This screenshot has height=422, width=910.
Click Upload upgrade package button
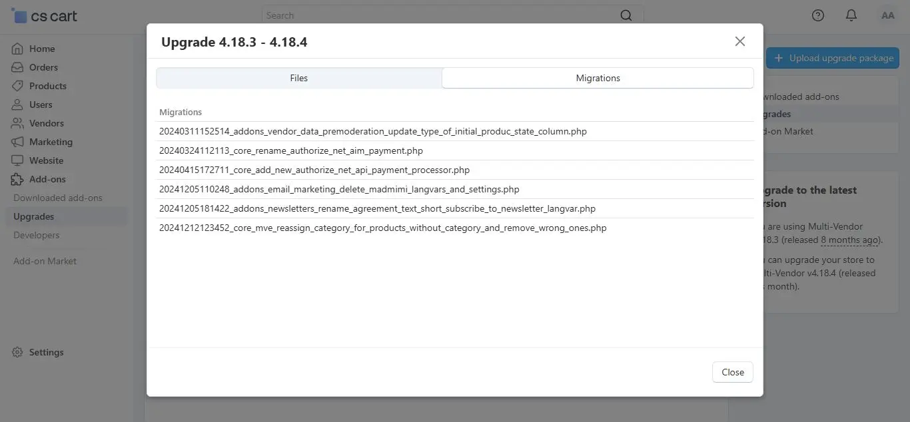[833, 58]
